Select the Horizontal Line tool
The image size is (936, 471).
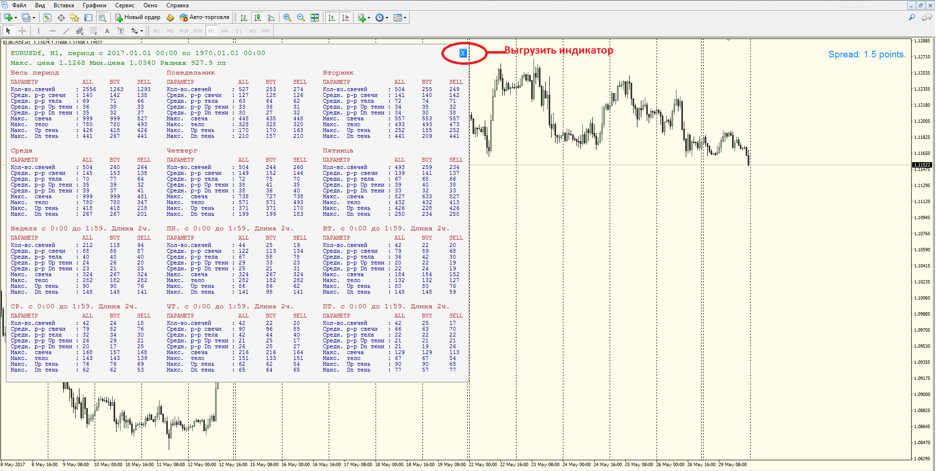tap(52, 31)
